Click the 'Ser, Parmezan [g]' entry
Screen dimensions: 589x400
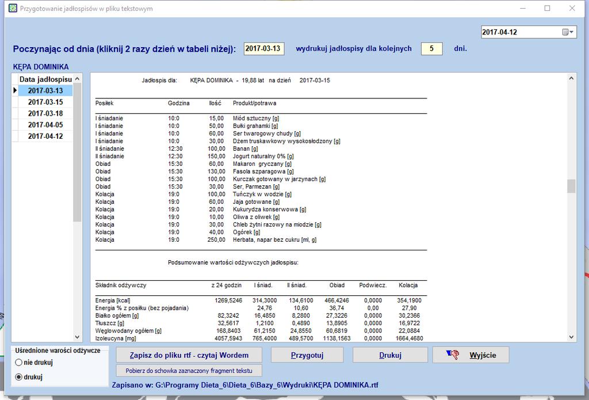256,186
